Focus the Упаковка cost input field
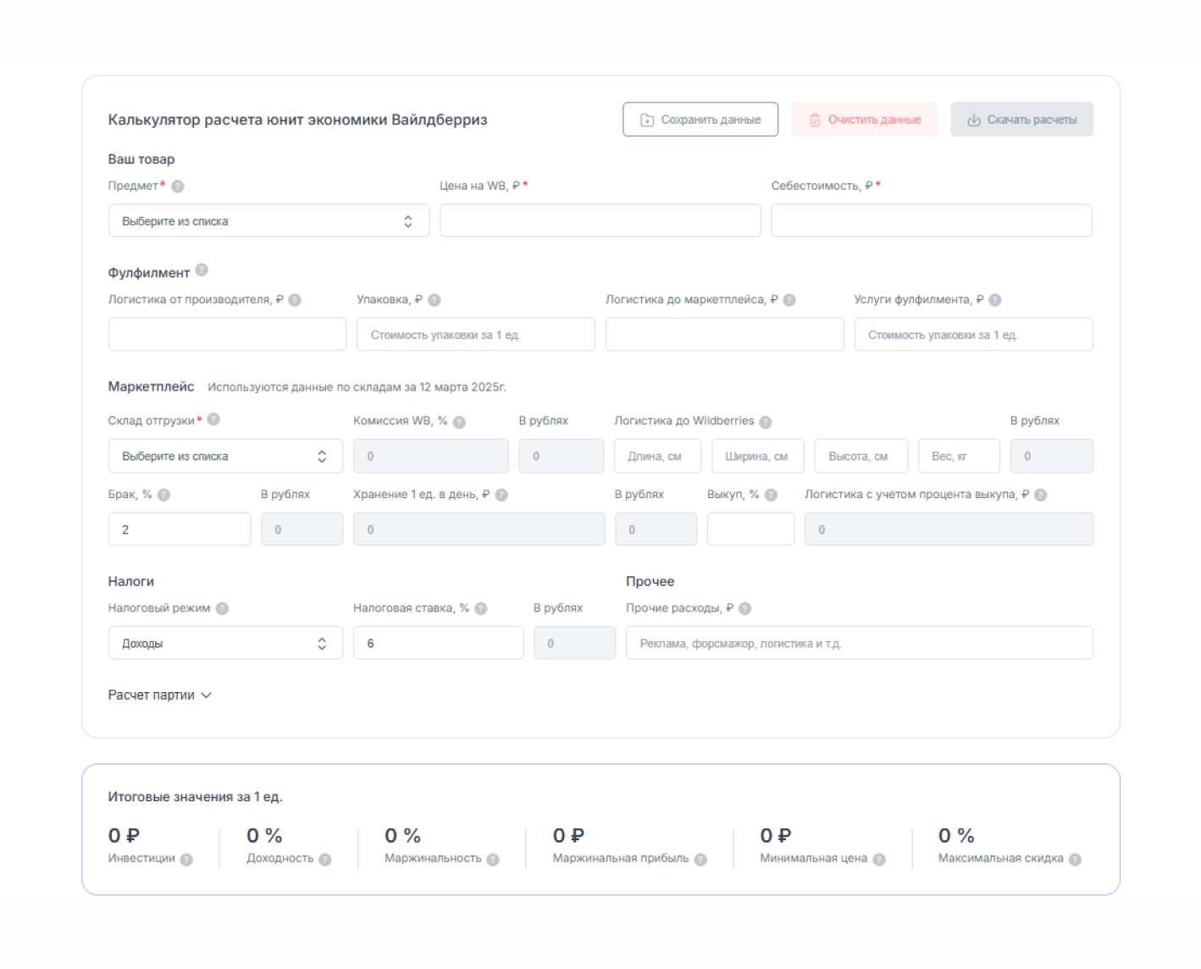Screen dimensions: 1201x969 (x=476, y=335)
